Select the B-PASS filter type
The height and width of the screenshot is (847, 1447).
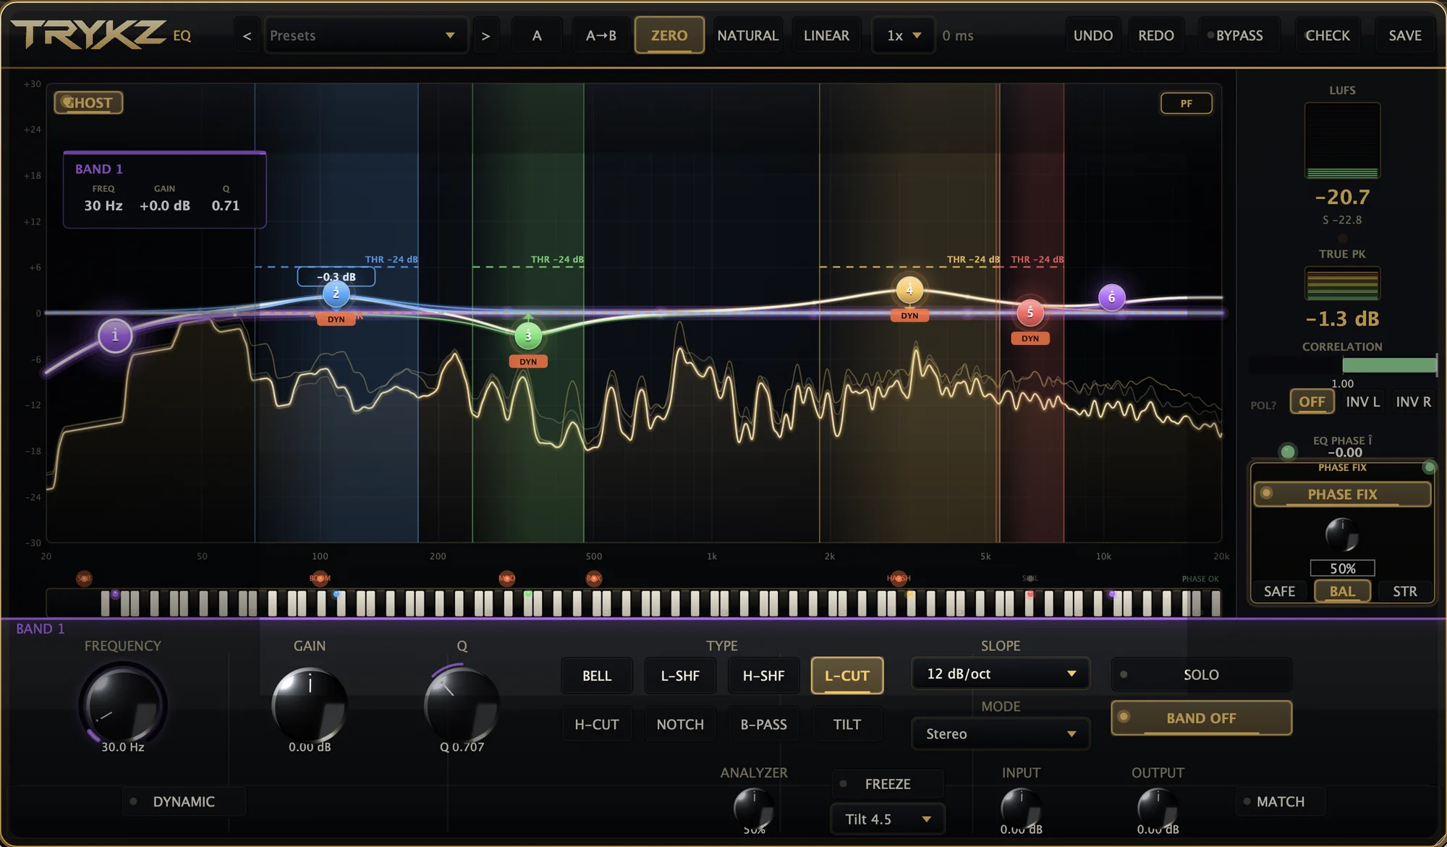click(x=763, y=725)
